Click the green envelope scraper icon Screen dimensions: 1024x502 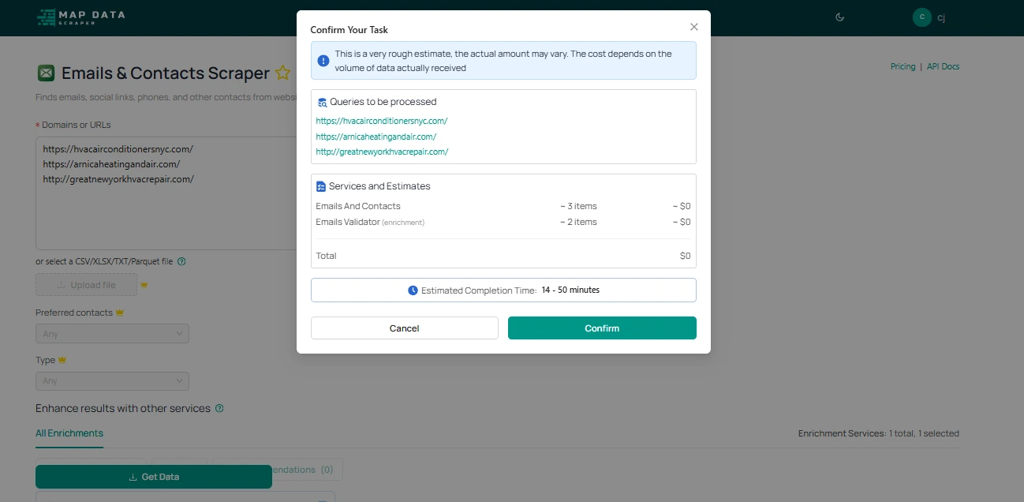[x=46, y=73]
